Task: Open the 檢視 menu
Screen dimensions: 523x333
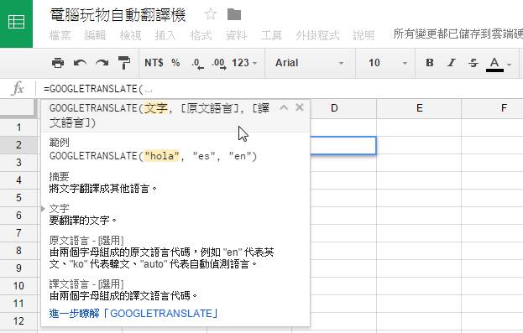Action: [130, 35]
